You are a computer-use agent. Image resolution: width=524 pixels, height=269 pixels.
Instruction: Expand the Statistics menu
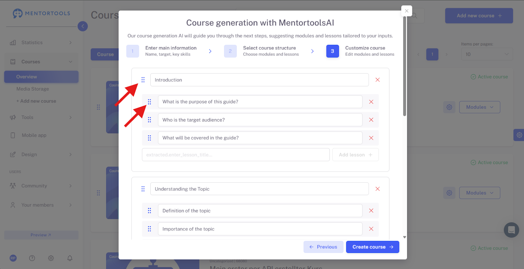pos(41,42)
